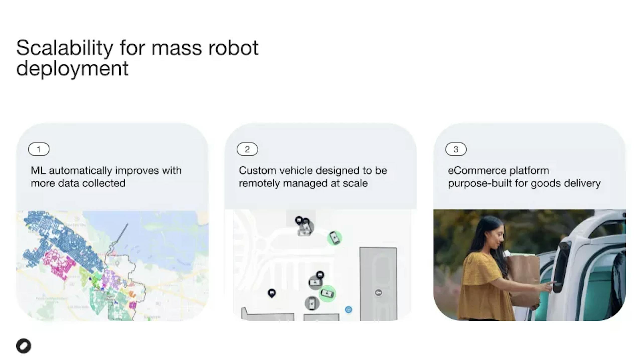Click the 'ML automatically improves' caption text
Image resolution: width=642 pixels, height=361 pixels.
point(106,177)
